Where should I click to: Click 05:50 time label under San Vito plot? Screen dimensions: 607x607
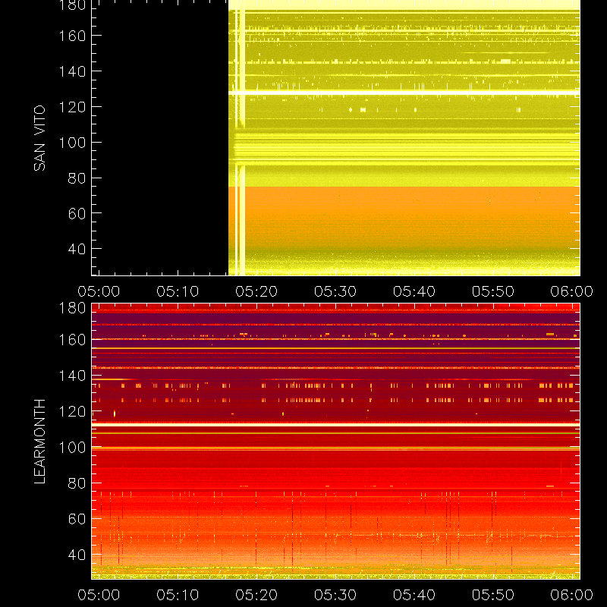[x=493, y=291]
